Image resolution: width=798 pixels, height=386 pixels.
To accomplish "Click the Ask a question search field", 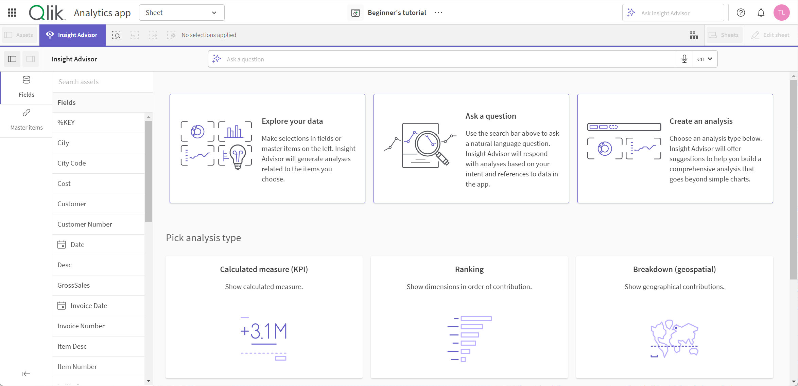I will (x=448, y=58).
